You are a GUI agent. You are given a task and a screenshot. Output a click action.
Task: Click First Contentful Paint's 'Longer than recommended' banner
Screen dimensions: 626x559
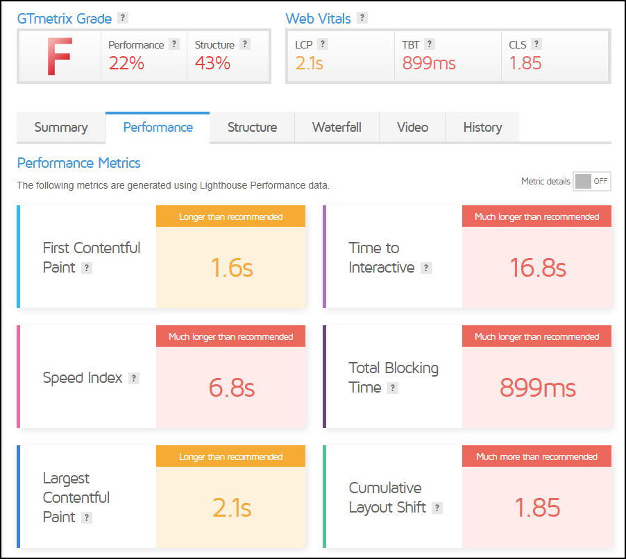coord(230,216)
